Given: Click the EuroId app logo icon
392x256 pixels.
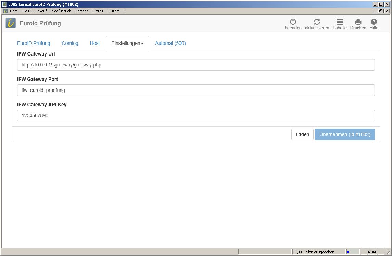Looking at the screenshot, I should coord(11,23).
